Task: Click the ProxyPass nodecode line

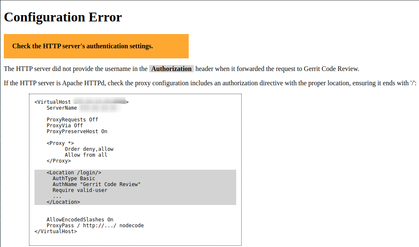Action: point(95,225)
